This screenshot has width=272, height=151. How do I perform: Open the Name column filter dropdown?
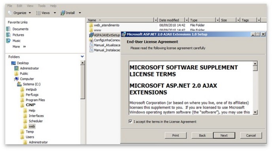(x=156, y=20)
